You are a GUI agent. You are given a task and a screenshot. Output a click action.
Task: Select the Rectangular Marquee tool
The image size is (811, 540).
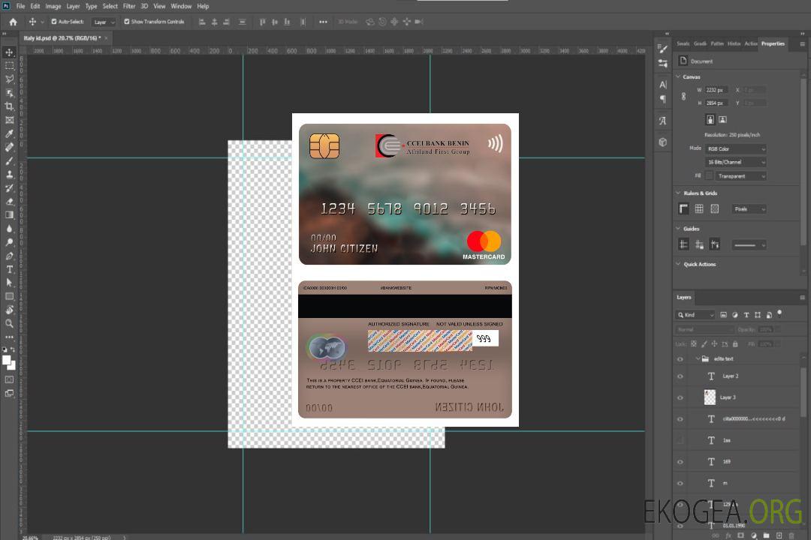pos(9,66)
